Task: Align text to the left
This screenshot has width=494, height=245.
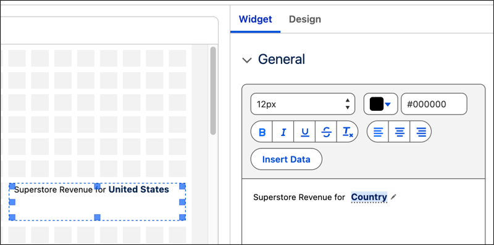Action: (x=378, y=132)
